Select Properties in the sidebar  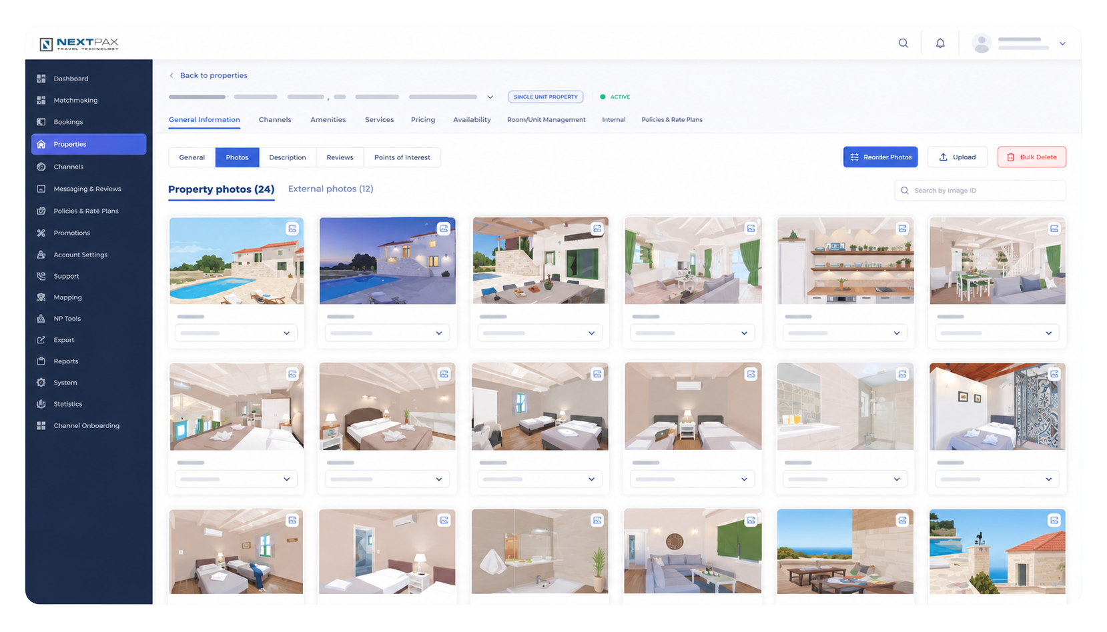tap(89, 144)
